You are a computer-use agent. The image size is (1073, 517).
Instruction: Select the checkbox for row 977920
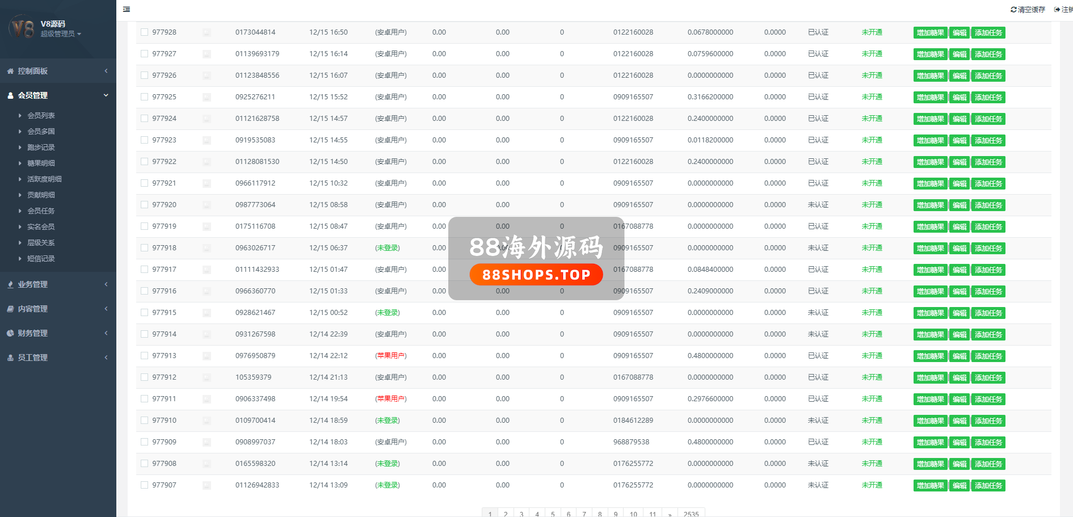[144, 205]
